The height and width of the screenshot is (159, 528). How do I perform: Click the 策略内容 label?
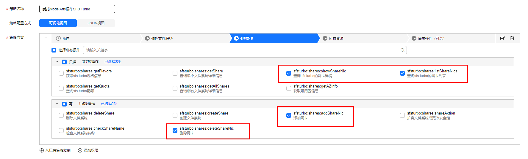coord(17,37)
